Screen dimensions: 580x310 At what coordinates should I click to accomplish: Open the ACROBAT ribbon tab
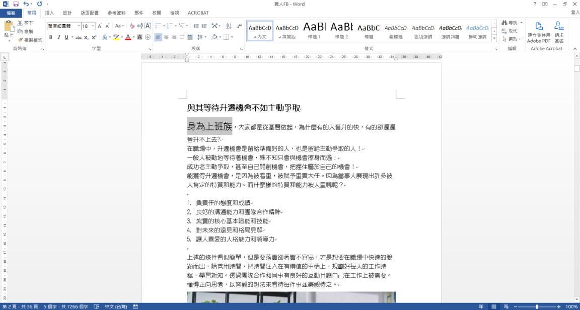point(198,13)
